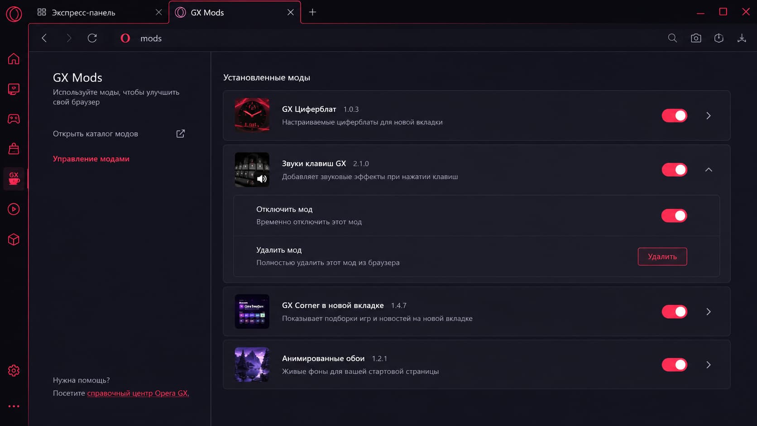Viewport: 757px width, 426px height.
Task: Click the Анимированные обои thumbnail
Action: coord(252,364)
